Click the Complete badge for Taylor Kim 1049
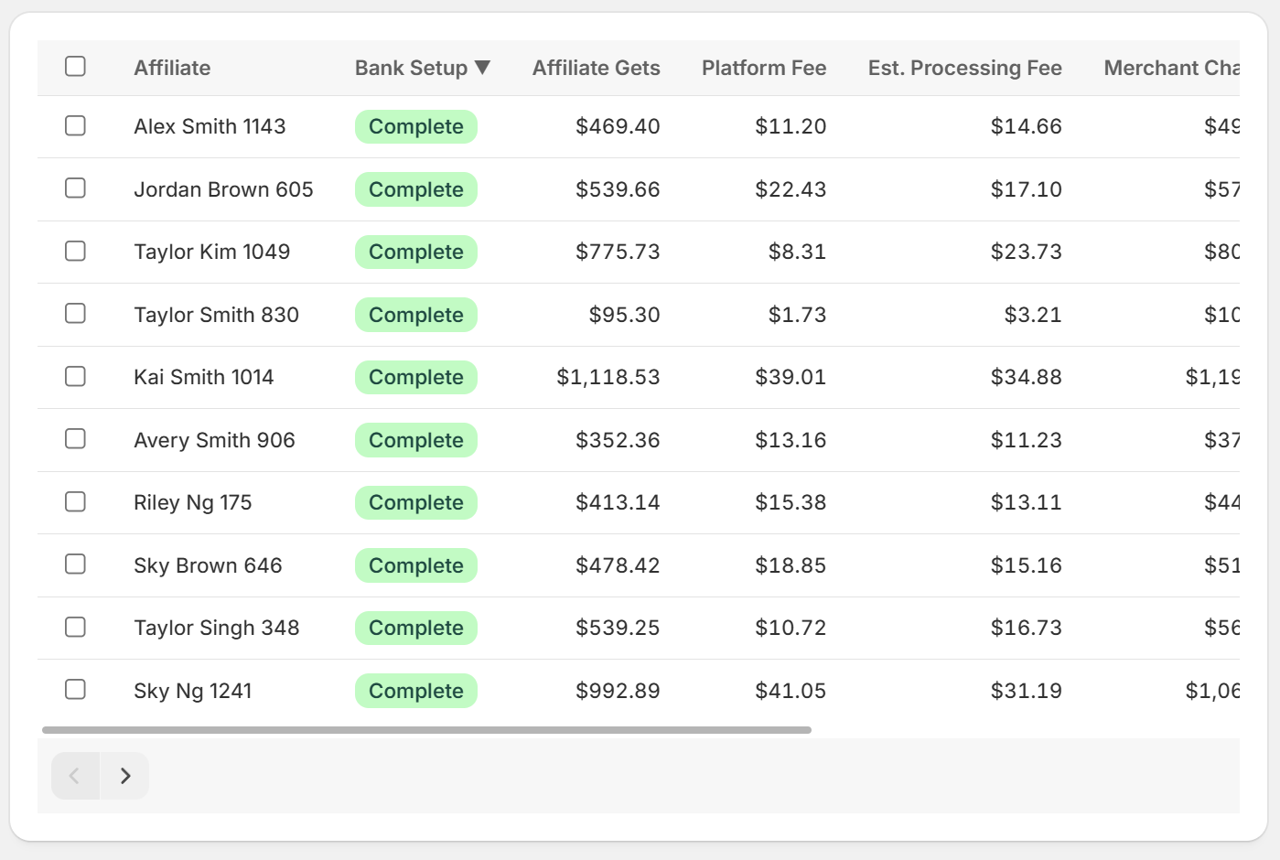1280x860 pixels. [415, 252]
